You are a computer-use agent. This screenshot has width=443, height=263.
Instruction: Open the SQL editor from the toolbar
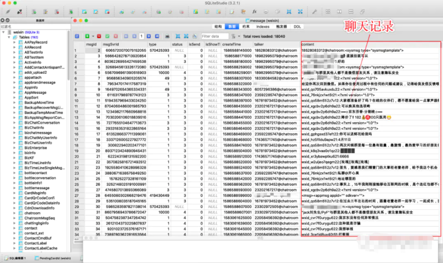[232, 11]
